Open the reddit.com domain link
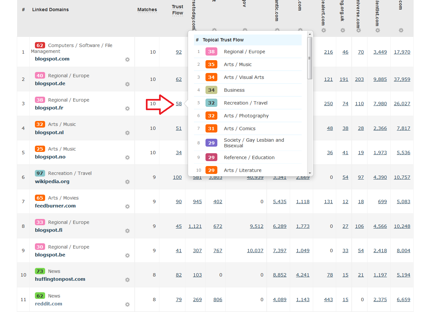Viewport: 436px width, 312px height. 48,304
